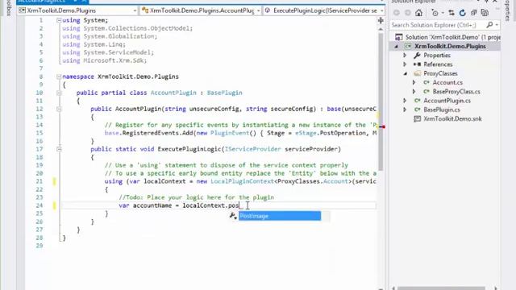The image size is (516, 290).
Task: Open the class navigation dropdown AccountPlugin
Action: [x=201, y=10]
